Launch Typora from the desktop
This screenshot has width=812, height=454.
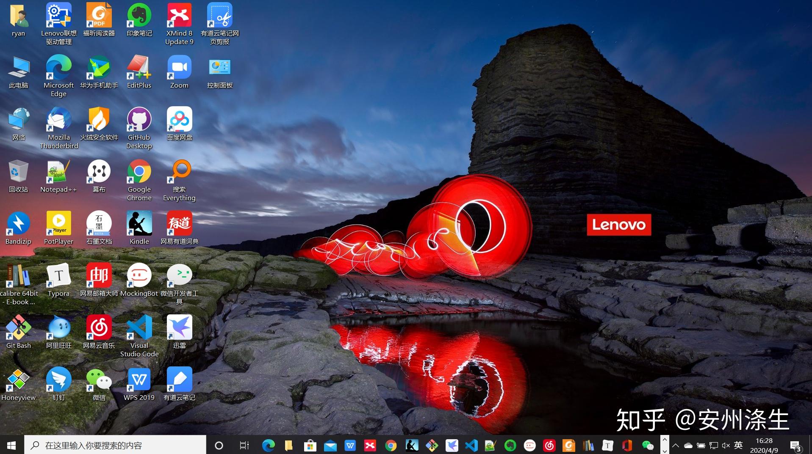click(58, 275)
